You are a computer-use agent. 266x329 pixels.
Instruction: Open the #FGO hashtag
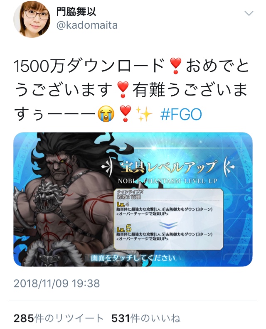click(x=181, y=114)
